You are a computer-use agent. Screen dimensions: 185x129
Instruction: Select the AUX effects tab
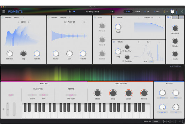[x=181, y=17]
